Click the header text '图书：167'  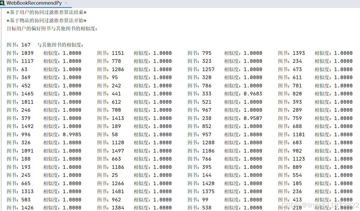coord(19,45)
